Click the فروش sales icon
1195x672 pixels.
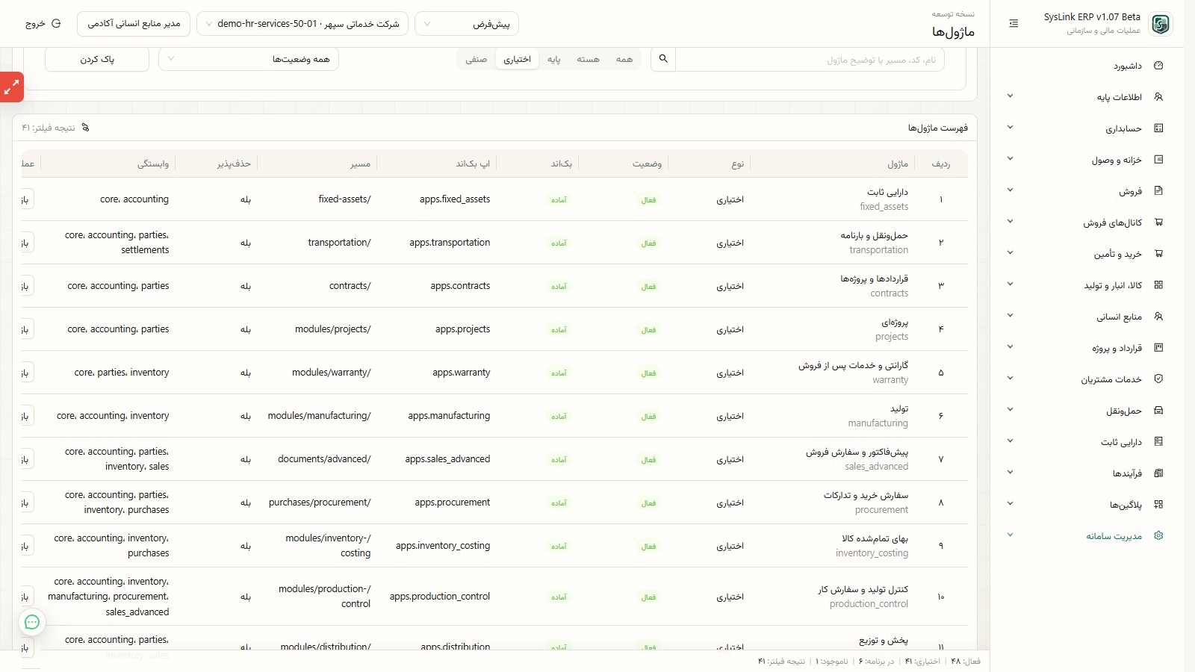[1158, 191]
